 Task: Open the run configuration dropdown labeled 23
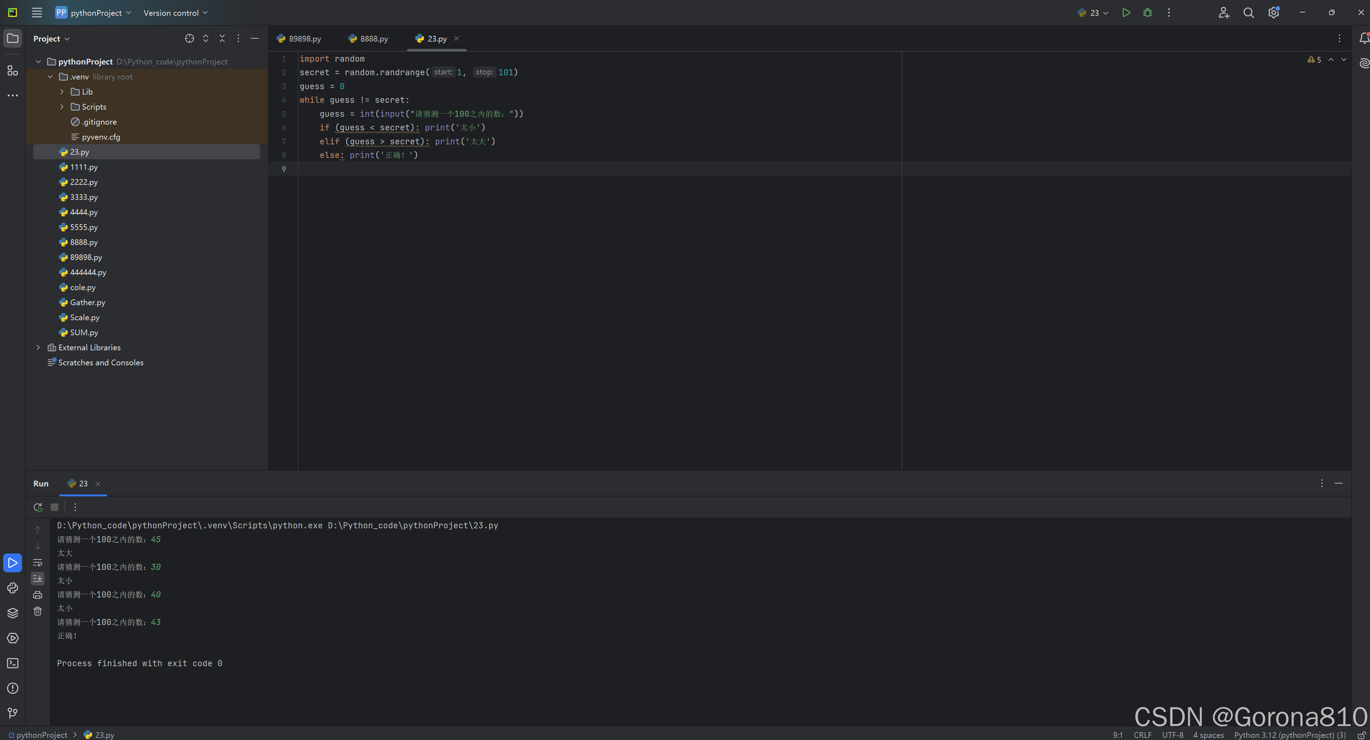coord(1093,13)
